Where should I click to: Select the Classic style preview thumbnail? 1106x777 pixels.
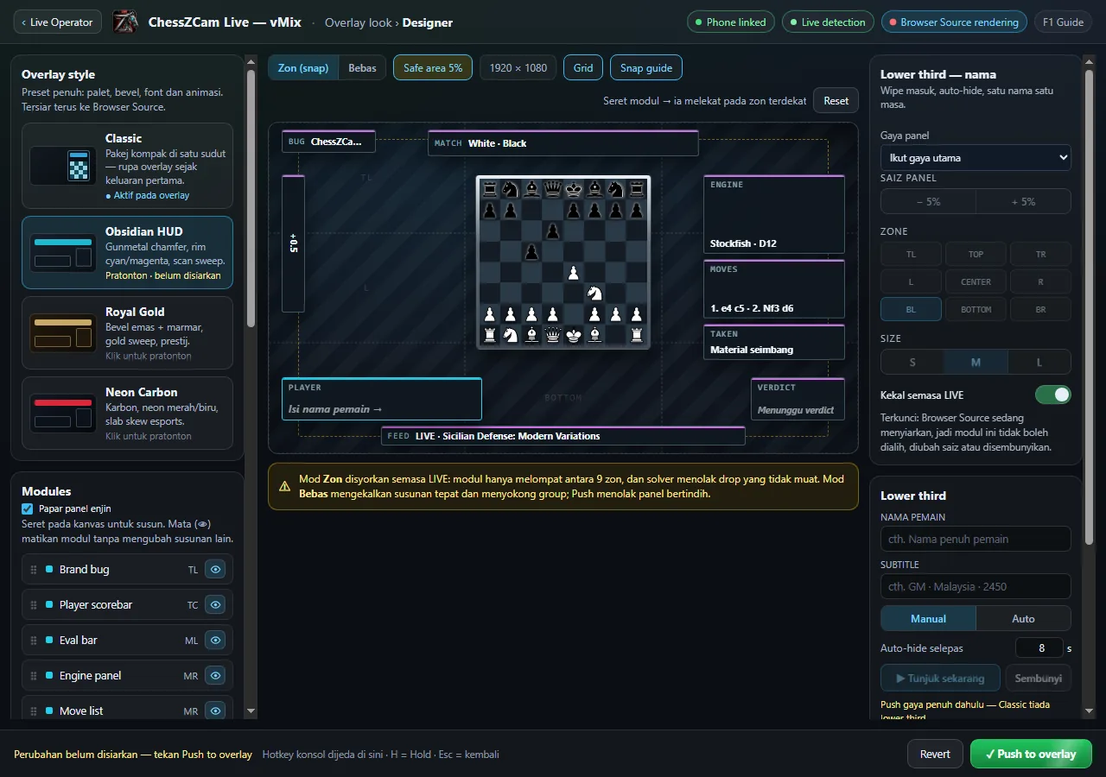pos(62,166)
